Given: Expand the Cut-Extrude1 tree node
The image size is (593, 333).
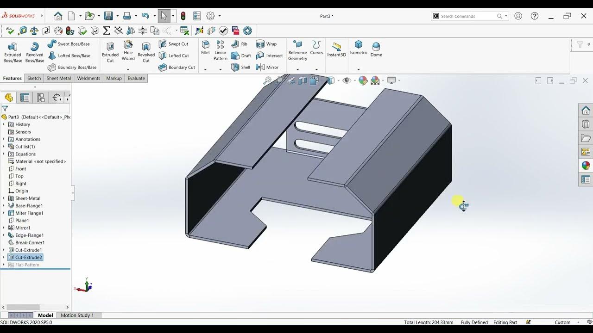Looking at the screenshot, I should point(4,250).
